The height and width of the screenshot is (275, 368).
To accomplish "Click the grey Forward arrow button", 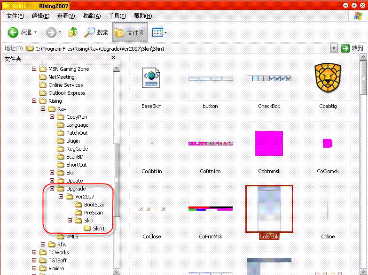I will [x=51, y=32].
